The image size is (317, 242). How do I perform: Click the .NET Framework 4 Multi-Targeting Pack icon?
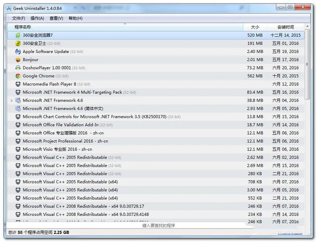click(x=18, y=92)
